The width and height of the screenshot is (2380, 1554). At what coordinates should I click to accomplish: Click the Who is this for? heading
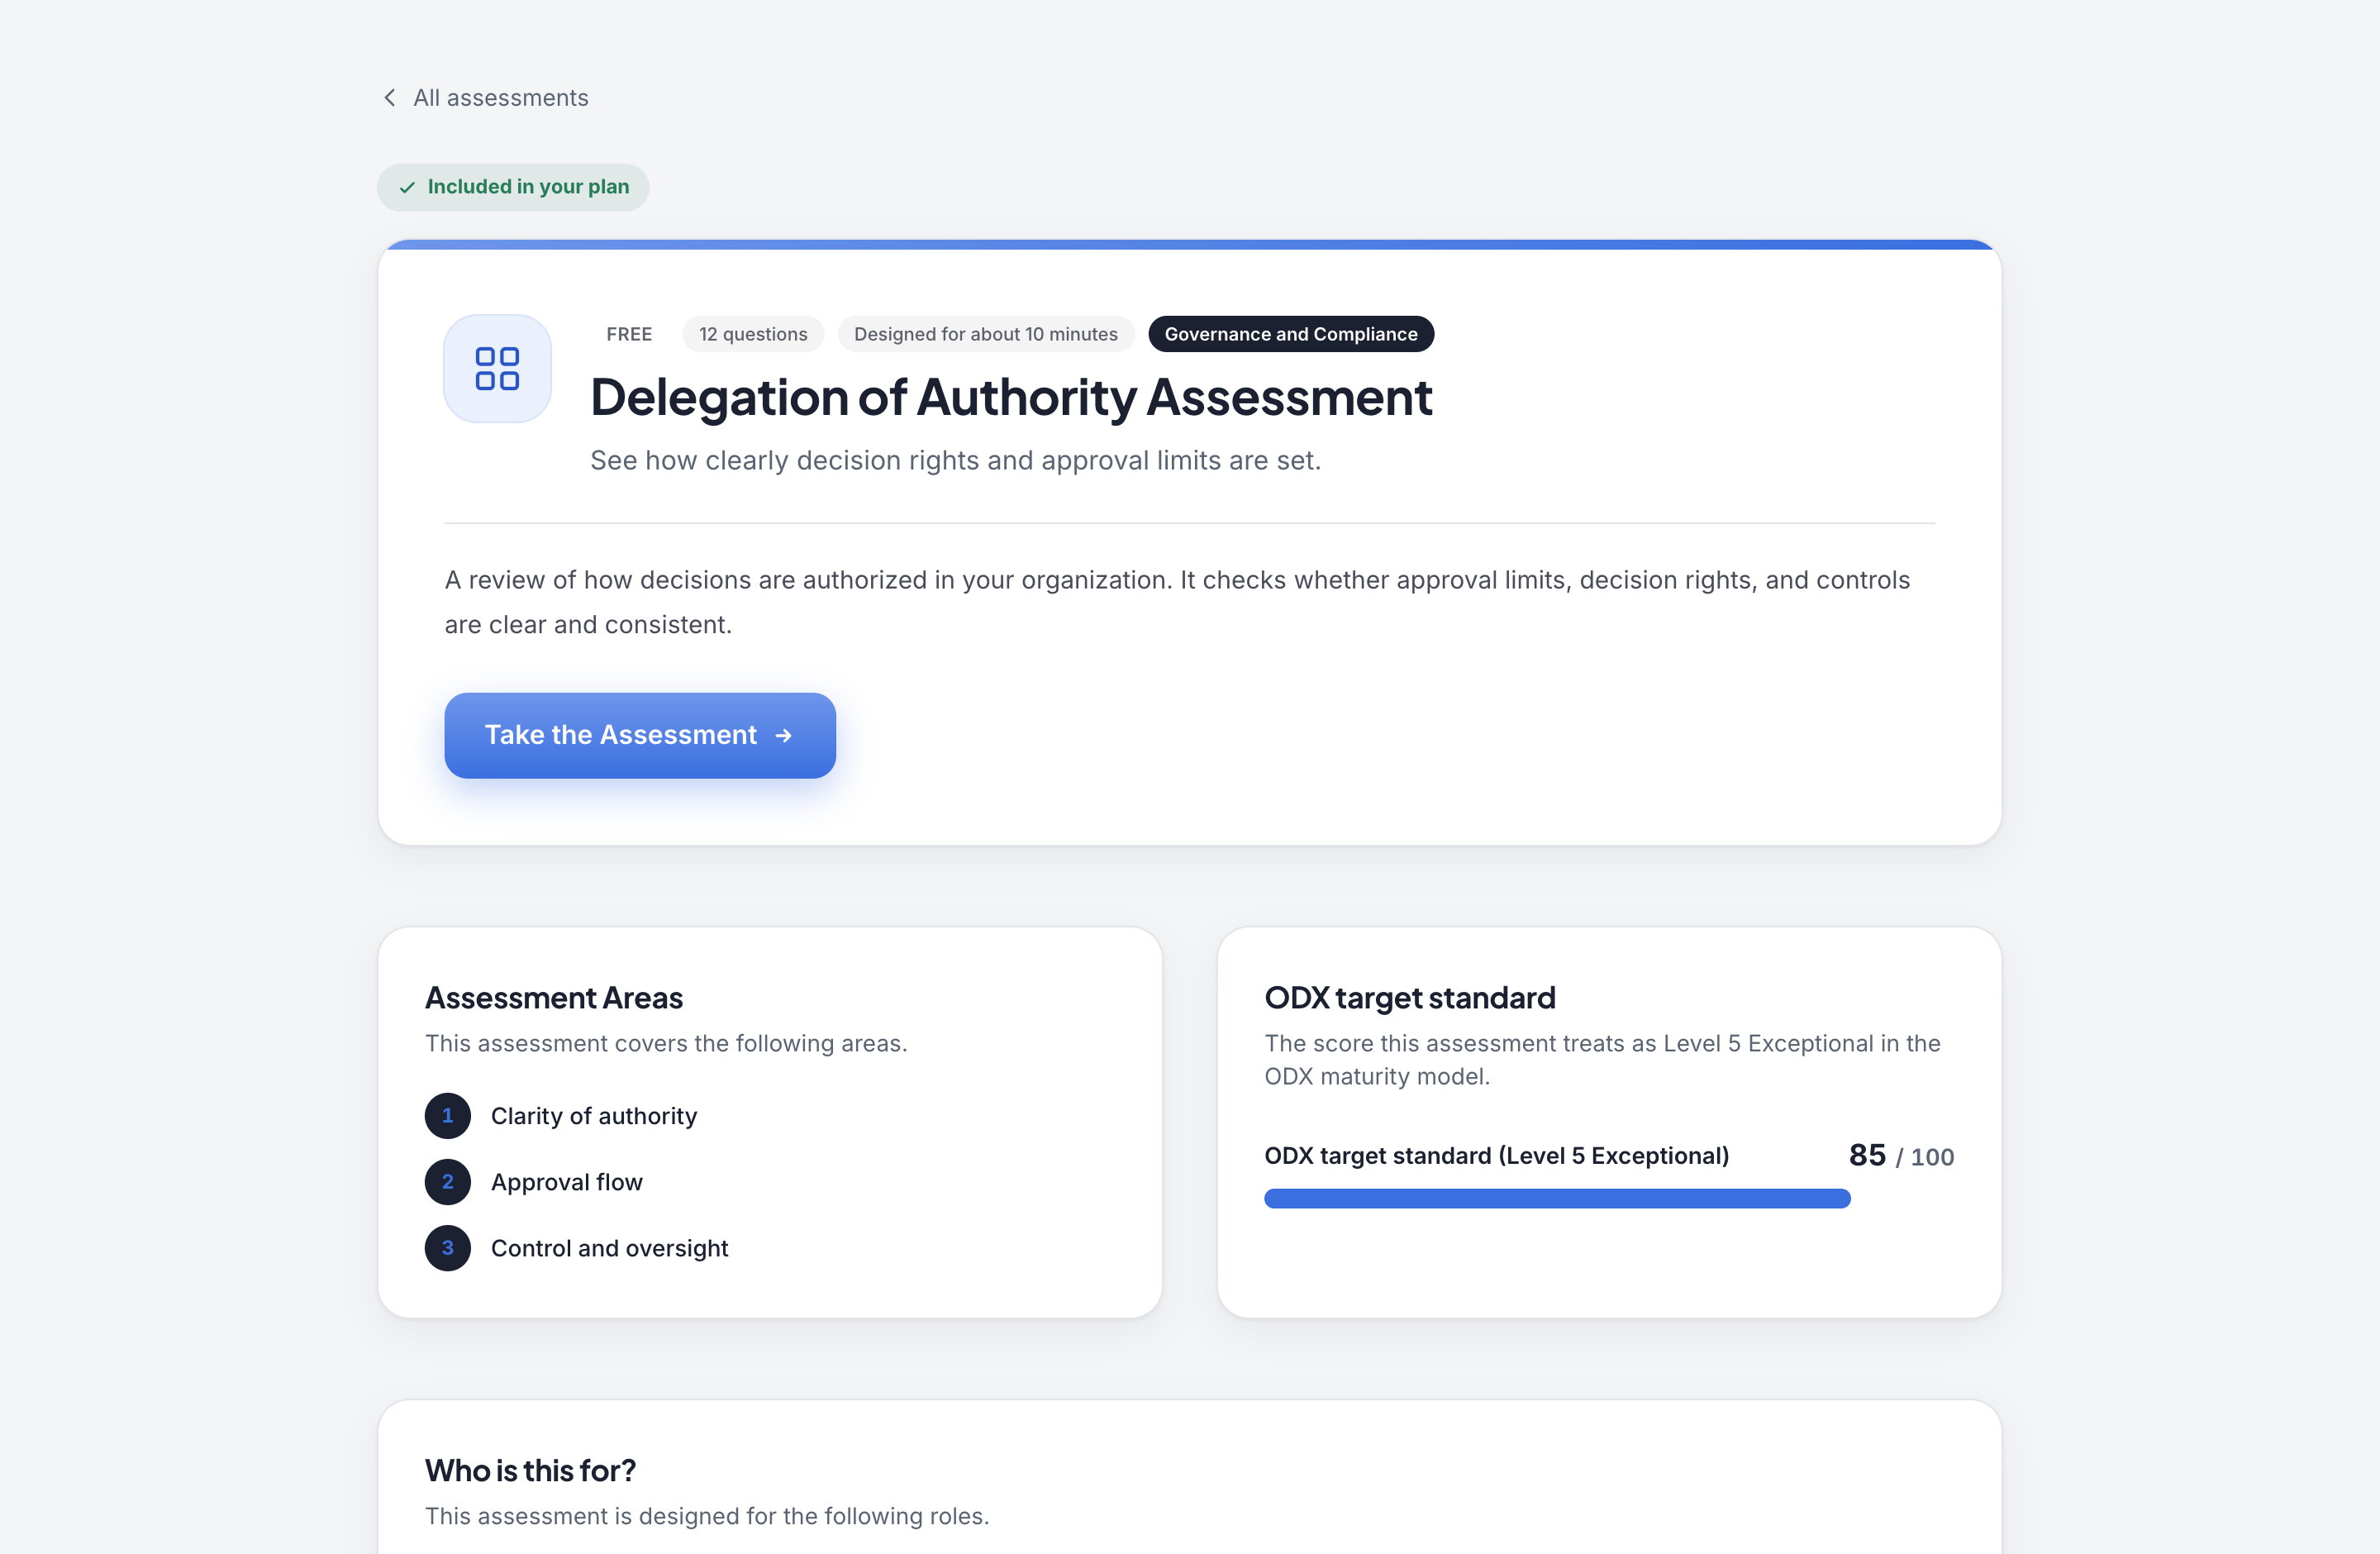[531, 1470]
